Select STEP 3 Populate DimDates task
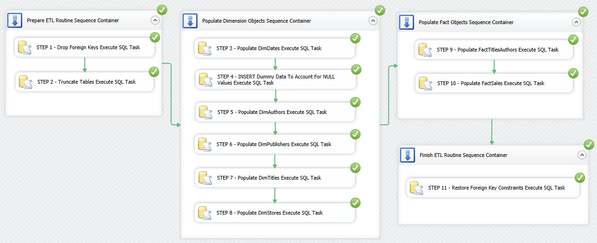The image size is (597, 243). click(x=275, y=49)
